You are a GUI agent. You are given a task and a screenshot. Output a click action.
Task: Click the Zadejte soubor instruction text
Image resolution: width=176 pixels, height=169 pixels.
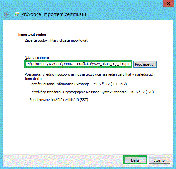pos(56,40)
